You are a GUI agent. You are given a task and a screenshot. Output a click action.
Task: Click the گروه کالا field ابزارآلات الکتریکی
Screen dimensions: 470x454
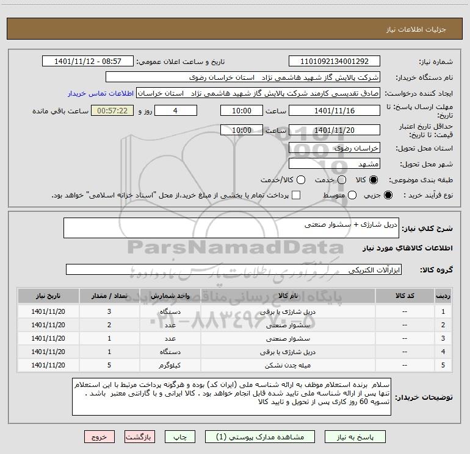point(234,269)
